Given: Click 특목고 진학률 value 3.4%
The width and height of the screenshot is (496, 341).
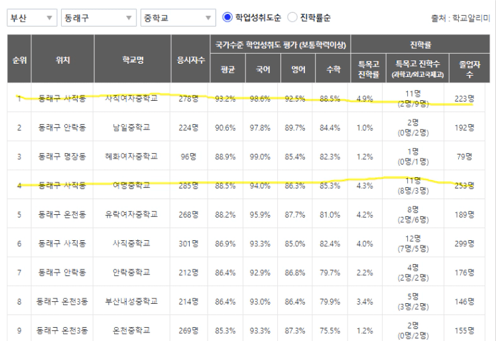Looking at the screenshot, I should pyautogui.click(x=365, y=302).
